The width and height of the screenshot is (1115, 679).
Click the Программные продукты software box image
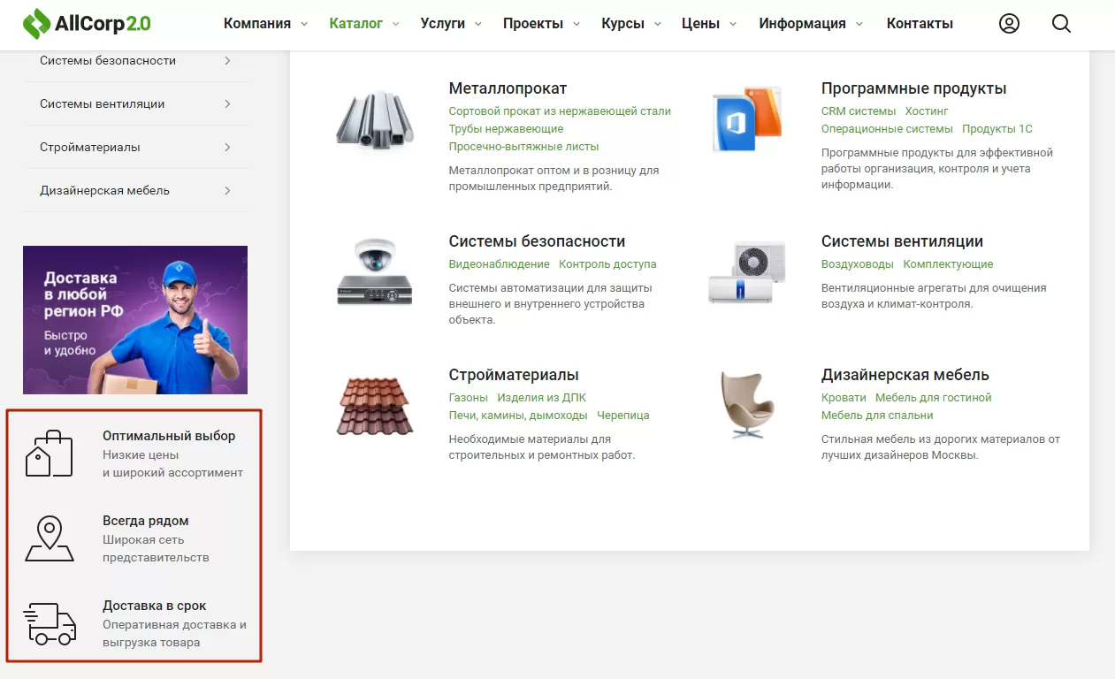pyautogui.click(x=747, y=118)
